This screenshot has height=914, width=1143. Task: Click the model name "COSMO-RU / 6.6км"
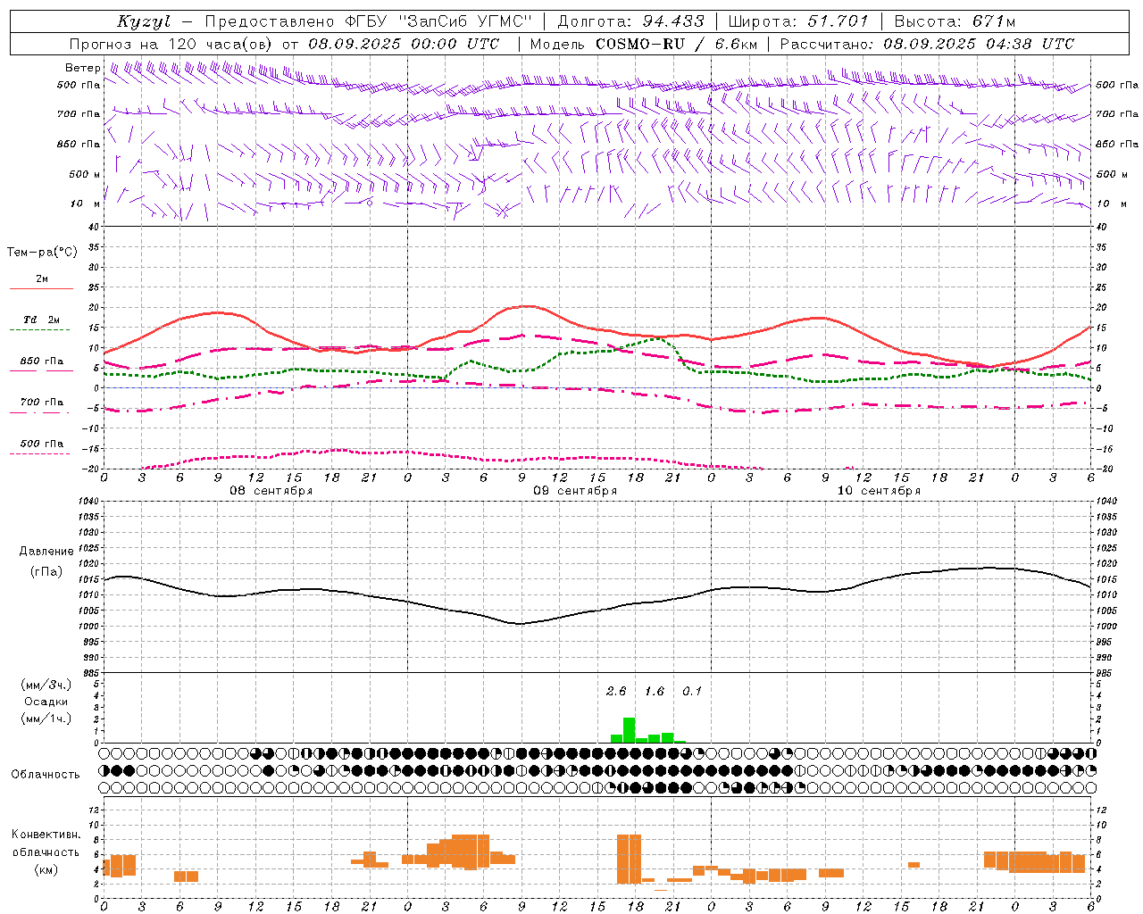click(x=676, y=44)
